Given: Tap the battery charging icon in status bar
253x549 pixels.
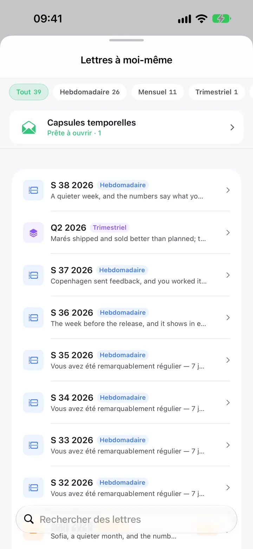Looking at the screenshot, I should click(221, 19).
